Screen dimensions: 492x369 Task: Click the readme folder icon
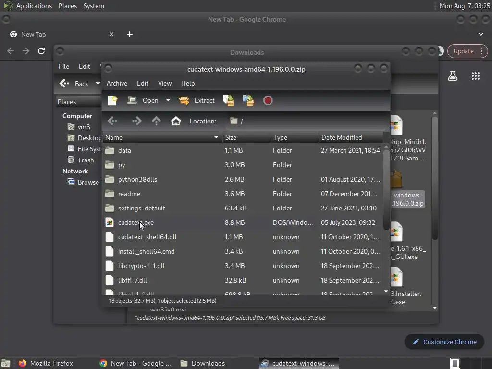[110, 194]
